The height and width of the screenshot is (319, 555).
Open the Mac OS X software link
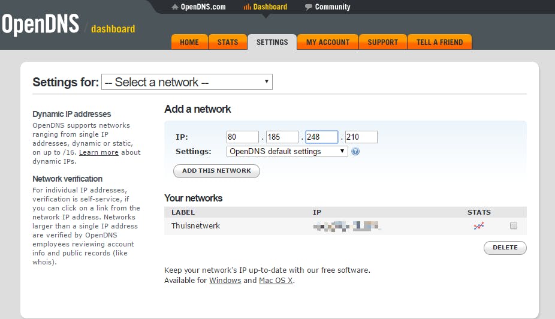point(276,281)
